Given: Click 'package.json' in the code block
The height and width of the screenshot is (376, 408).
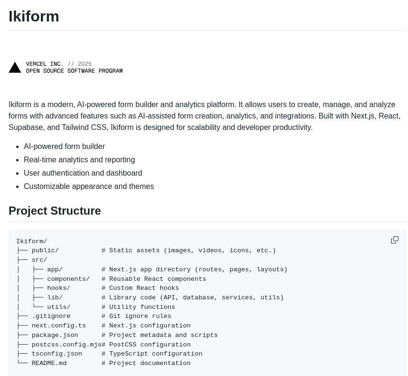Looking at the screenshot, I should pos(55,335).
